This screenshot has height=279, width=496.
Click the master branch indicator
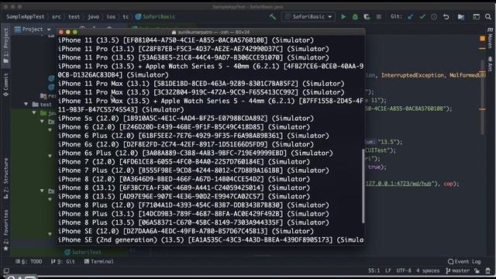point(458,270)
